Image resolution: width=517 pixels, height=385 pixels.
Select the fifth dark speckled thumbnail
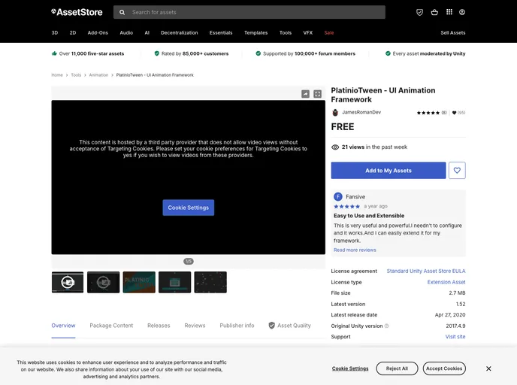(x=210, y=283)
